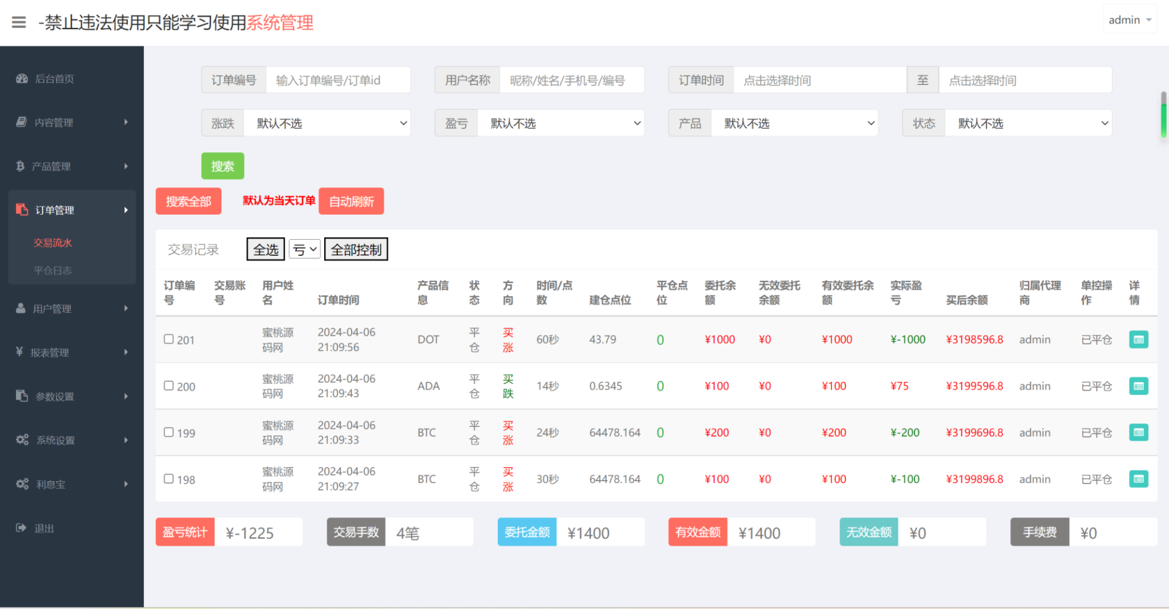The height and width of the screenshot is (609, 1169).
Task: Open 系统设置 via its gear icon
Action: 22,440
